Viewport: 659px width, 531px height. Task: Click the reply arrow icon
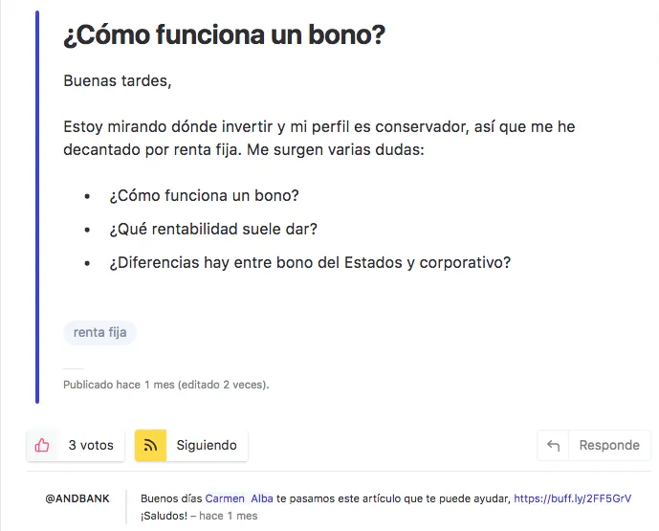(553, 445)
